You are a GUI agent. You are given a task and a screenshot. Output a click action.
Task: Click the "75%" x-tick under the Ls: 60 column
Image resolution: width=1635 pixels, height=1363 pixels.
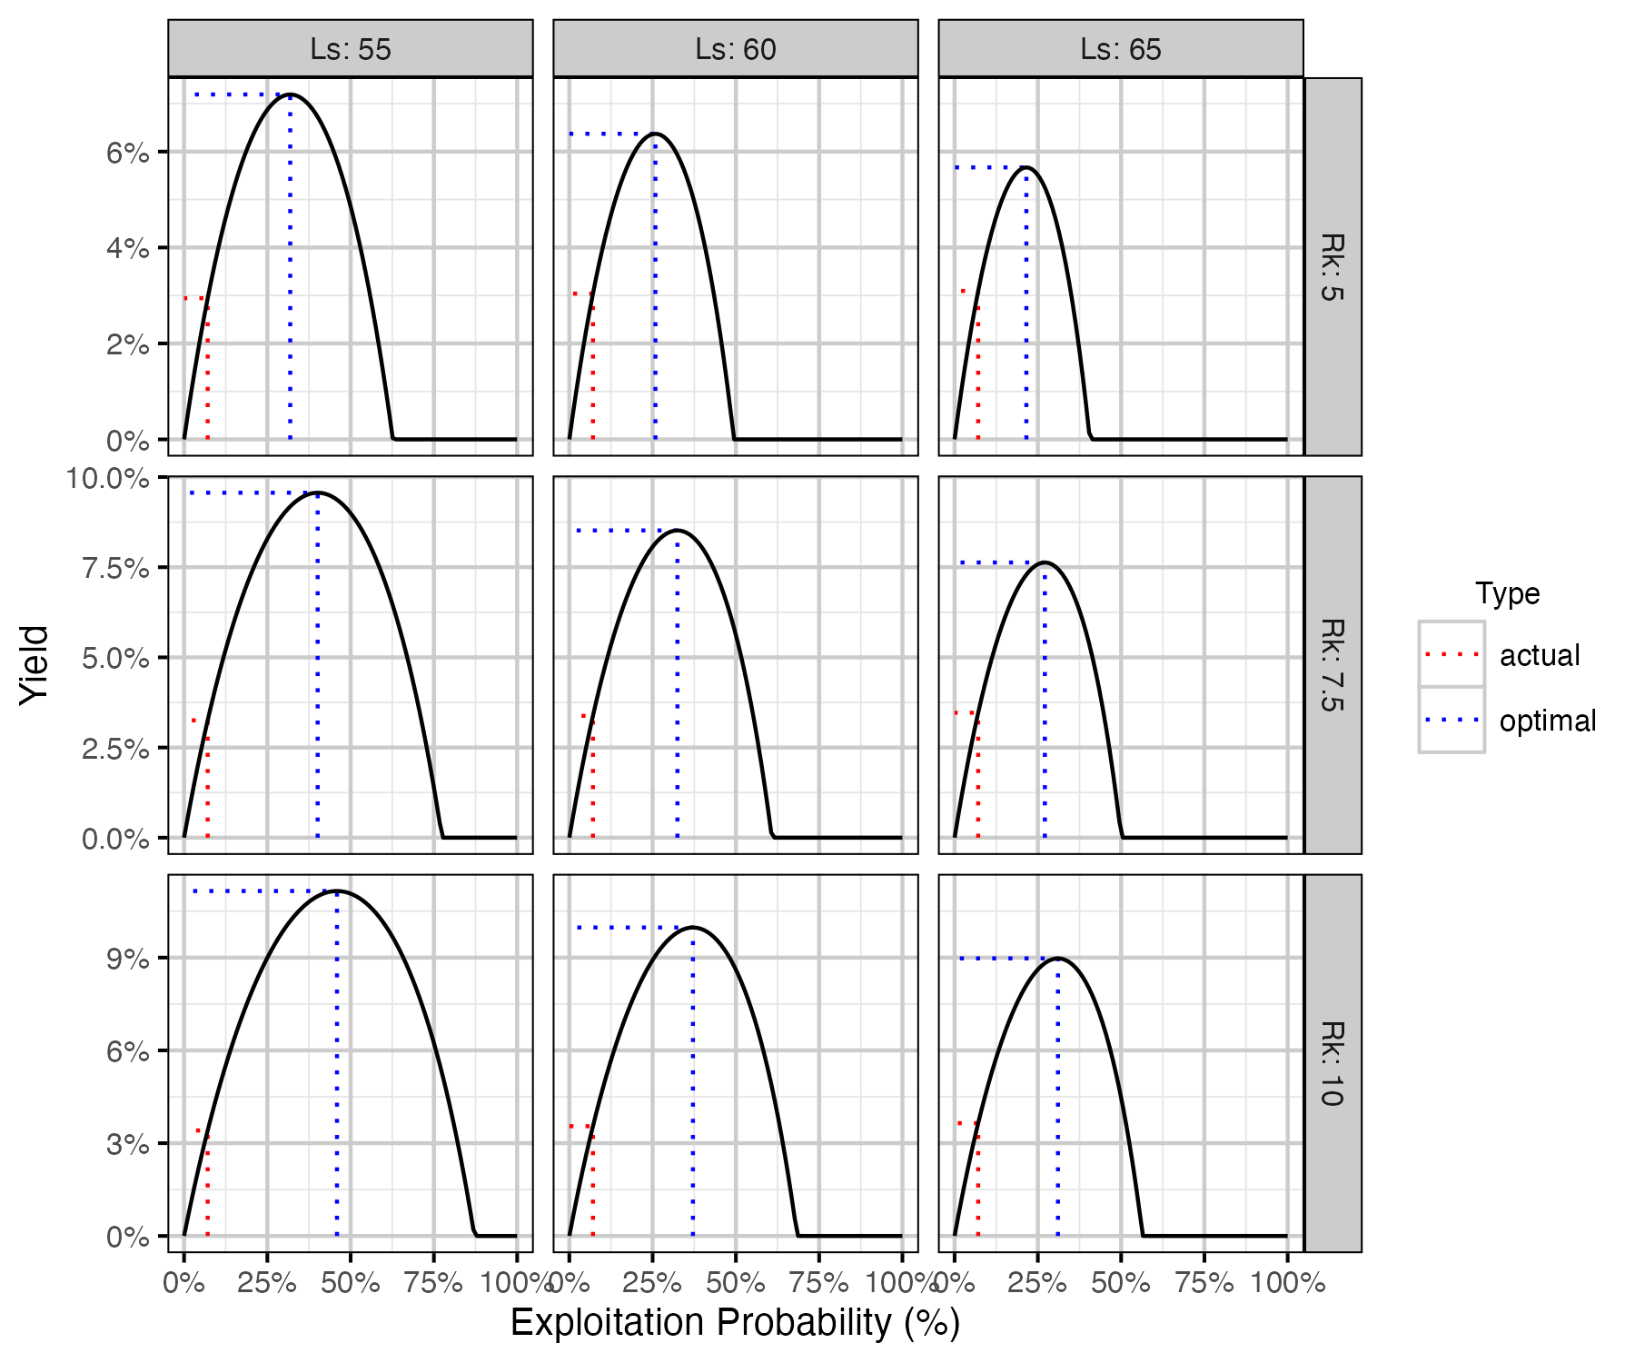coord(818,1282)
